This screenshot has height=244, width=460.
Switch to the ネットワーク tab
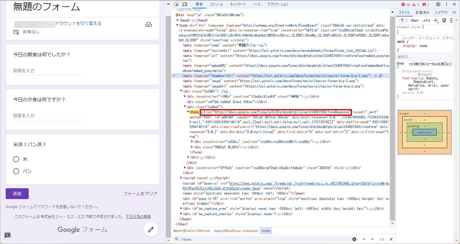tap(238, 4)
